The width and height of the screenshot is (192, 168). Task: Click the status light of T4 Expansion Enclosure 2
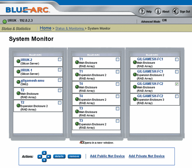tap(77, 99)
